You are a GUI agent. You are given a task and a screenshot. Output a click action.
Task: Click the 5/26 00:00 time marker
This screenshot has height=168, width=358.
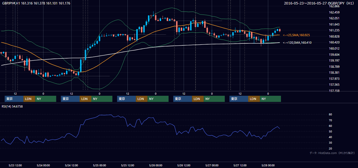coord(155,165)
